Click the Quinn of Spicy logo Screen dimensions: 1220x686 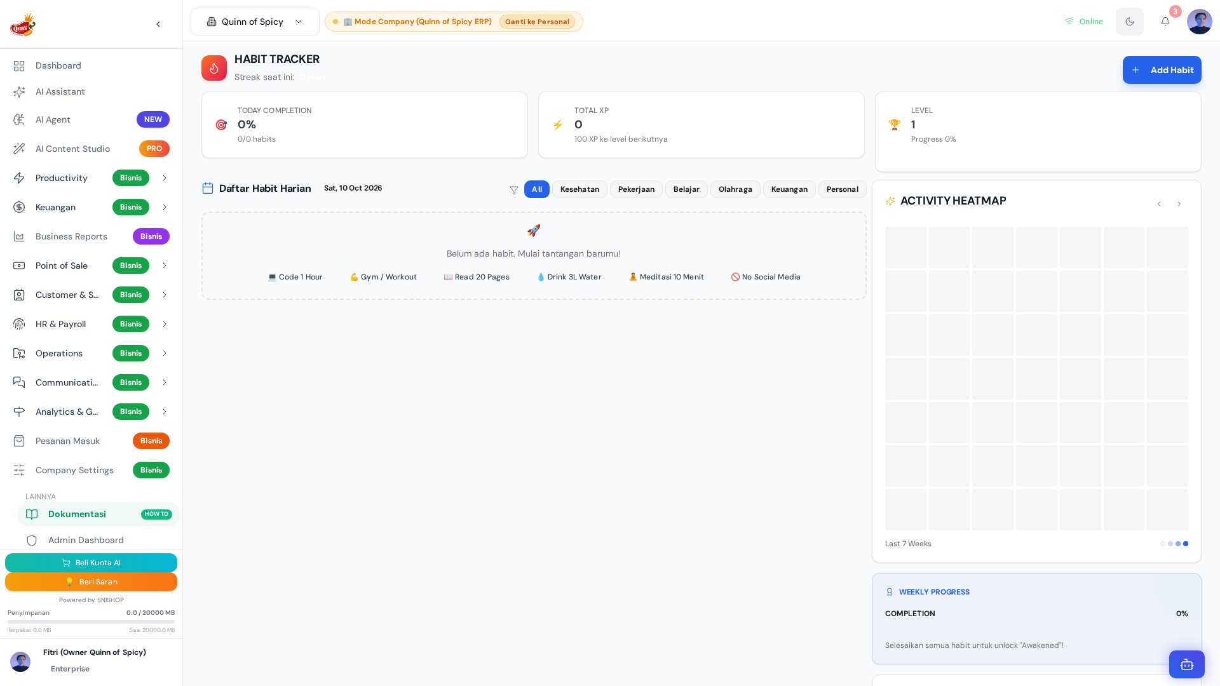[x=23, y=24]
